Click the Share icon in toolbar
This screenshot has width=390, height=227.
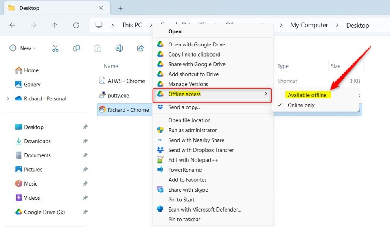click(140, 48)
